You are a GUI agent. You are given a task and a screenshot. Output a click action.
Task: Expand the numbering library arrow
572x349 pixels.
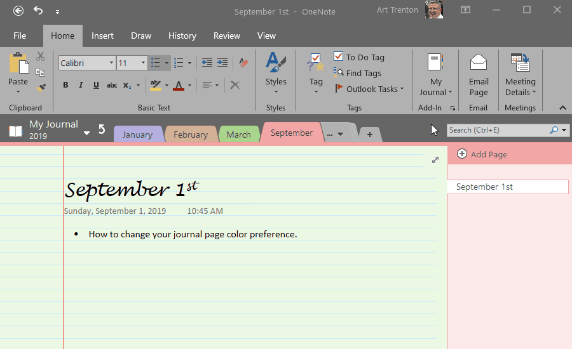pos(189,63)
